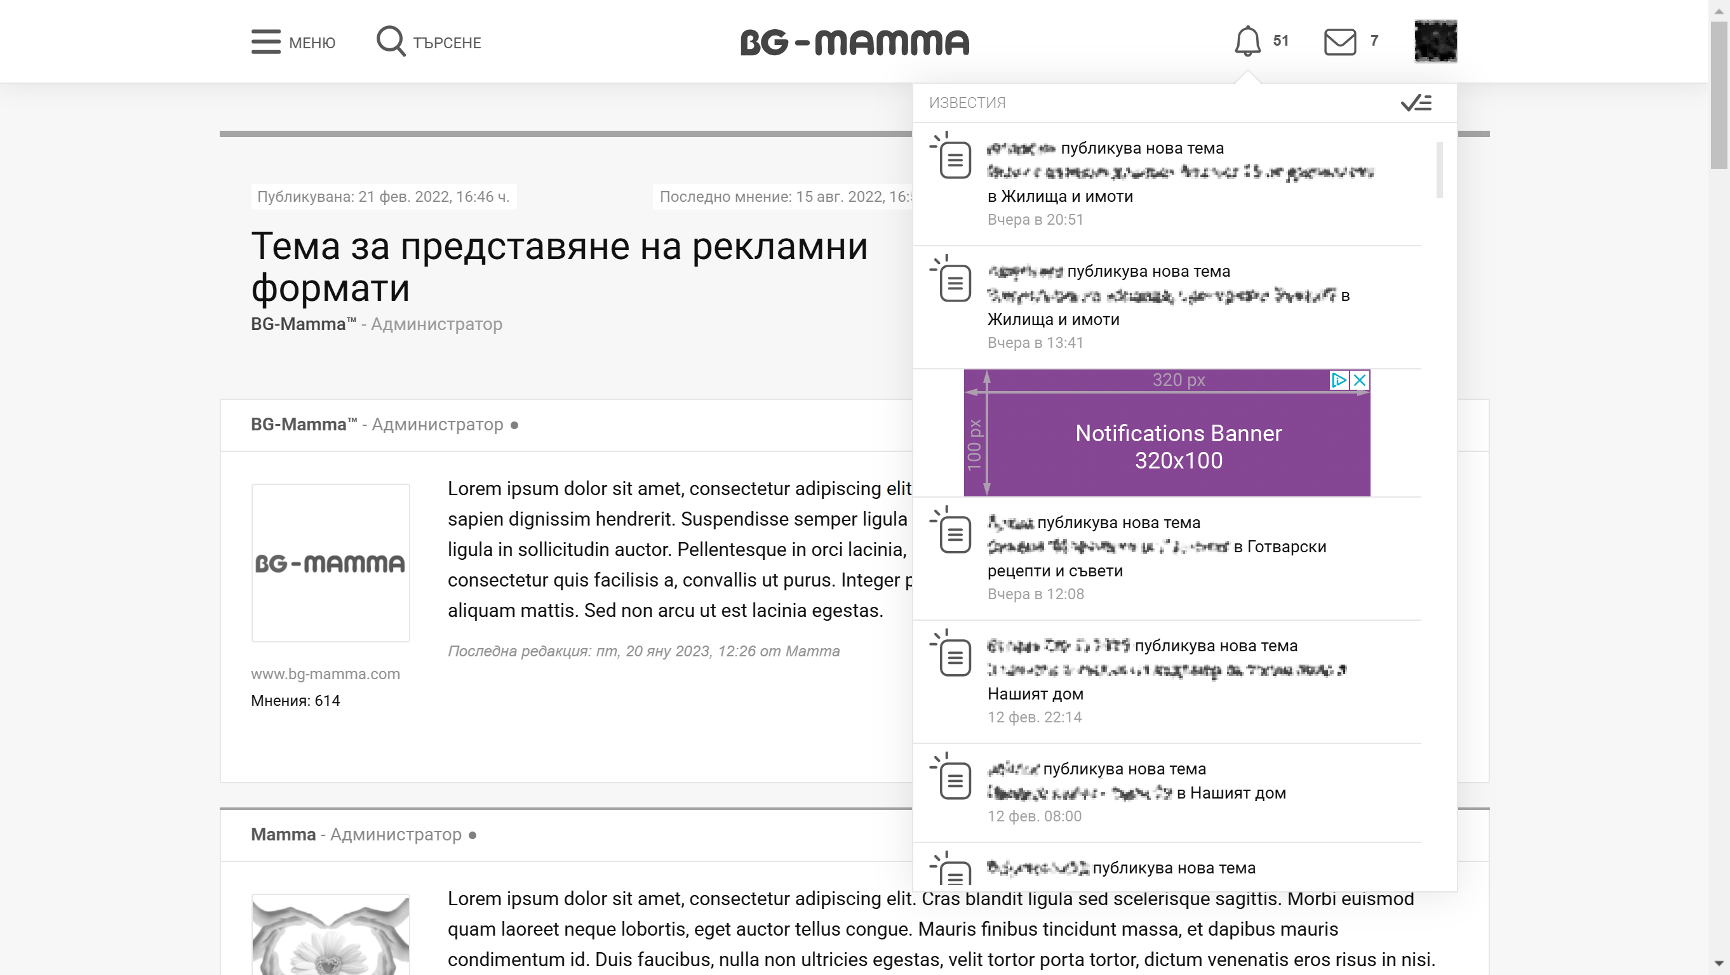
Task: Click the ИЗВЕСТИЯ panel heading
Action: tap(967, 103)
